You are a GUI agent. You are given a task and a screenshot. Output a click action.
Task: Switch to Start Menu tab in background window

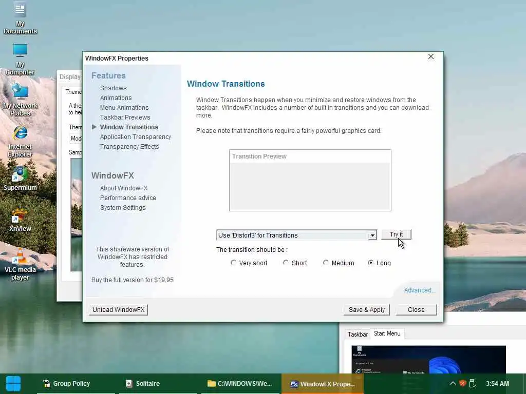tap(387, 333)
